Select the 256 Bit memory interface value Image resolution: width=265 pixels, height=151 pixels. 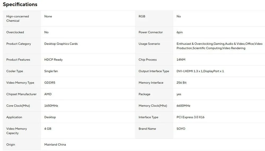click(x=182, y=83)
